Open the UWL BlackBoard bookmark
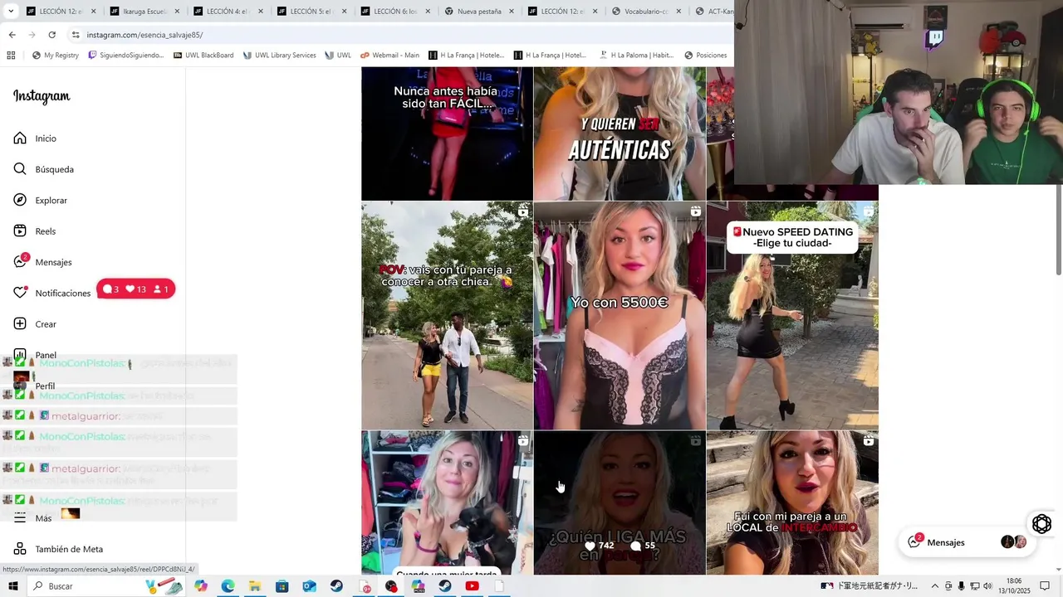The height and width of the screenshot is (597, 1063). [x=203, y=56]
